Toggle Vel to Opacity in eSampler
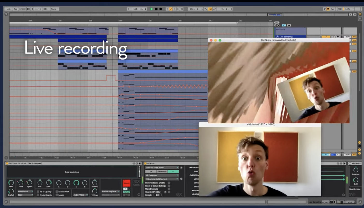 coord(38,191)
